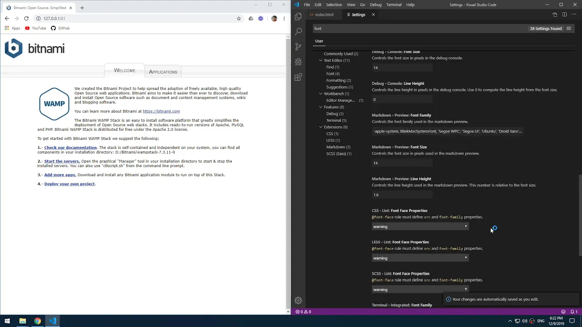
Task: Select Font (4) in settings tree
Action: tap(333, 74)
